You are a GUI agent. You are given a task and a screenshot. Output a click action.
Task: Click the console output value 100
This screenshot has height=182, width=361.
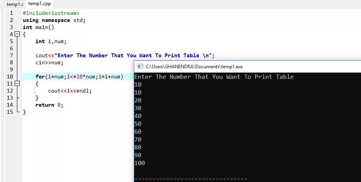pos(140,163)
